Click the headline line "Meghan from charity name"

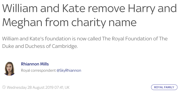point(69,22)
